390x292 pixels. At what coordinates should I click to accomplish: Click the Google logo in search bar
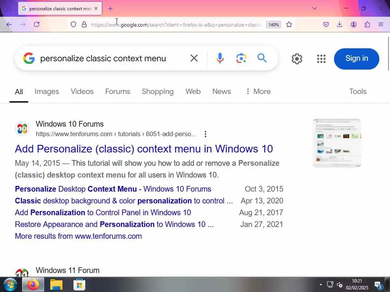(29, 58)
